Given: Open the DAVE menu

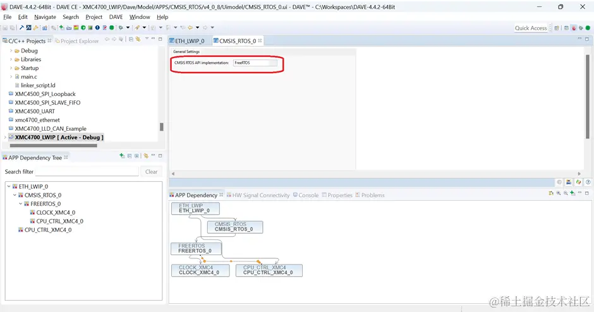Looking at the screenshot, I should click(x=116, y=17).
